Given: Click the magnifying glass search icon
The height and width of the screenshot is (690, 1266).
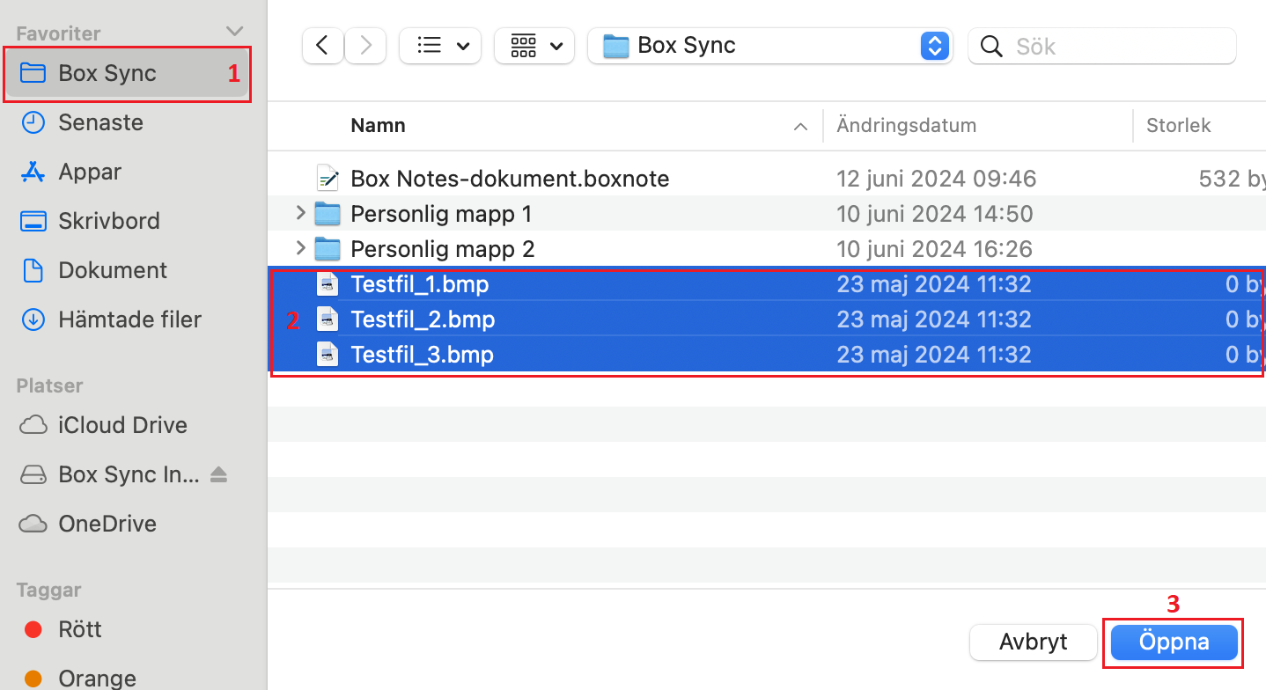Looking at the screenshot, I should (991, 46).
